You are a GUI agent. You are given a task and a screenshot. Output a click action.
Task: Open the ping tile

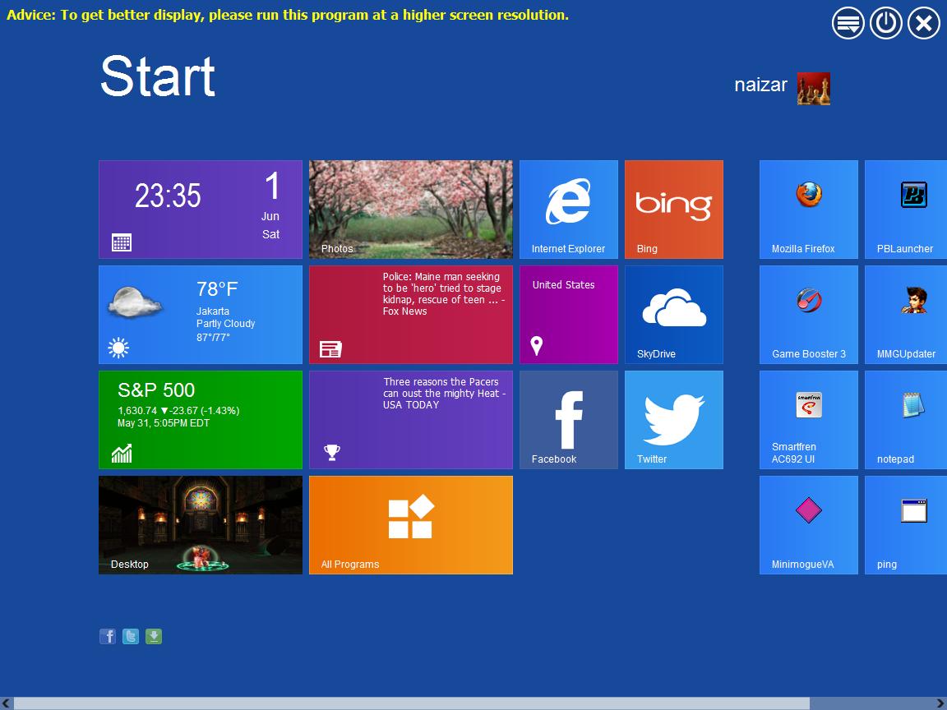coord(906,524)
